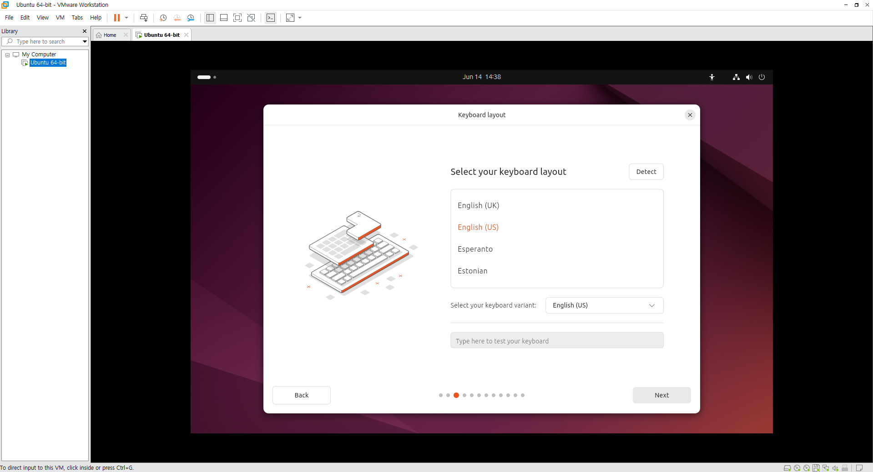
Task: Open the power options dropdown beside Pause
Action: (126, 18)
